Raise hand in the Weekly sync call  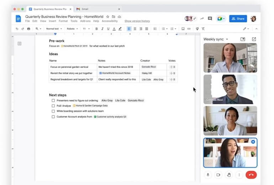pyautogui.click(x=229, y=175)
